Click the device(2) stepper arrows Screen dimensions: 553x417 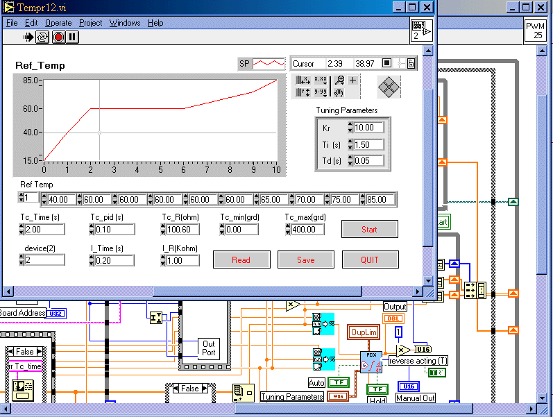pos(21,260)
